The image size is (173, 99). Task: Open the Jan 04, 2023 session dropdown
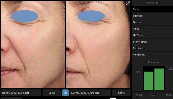click(x=21, y=93)
